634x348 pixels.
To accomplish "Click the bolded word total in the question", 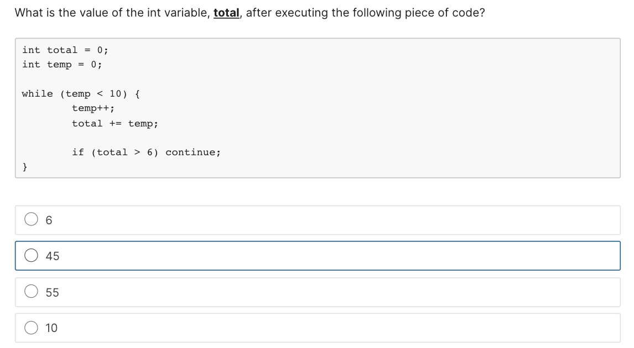I will tap(225, 12).
